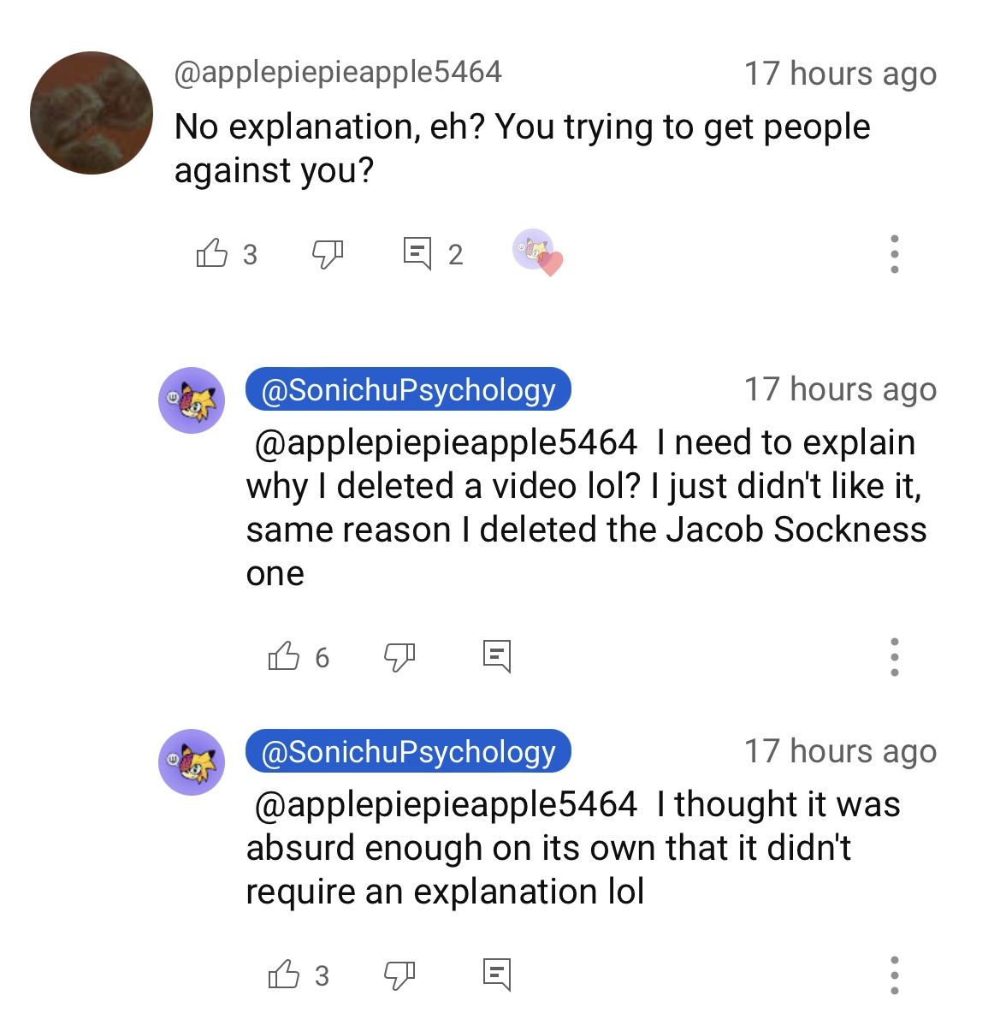Reply to the 'absurd enough on its own' comment
The height and width of the screenshot is (1031, 1000).
click(x=497, y=975)
